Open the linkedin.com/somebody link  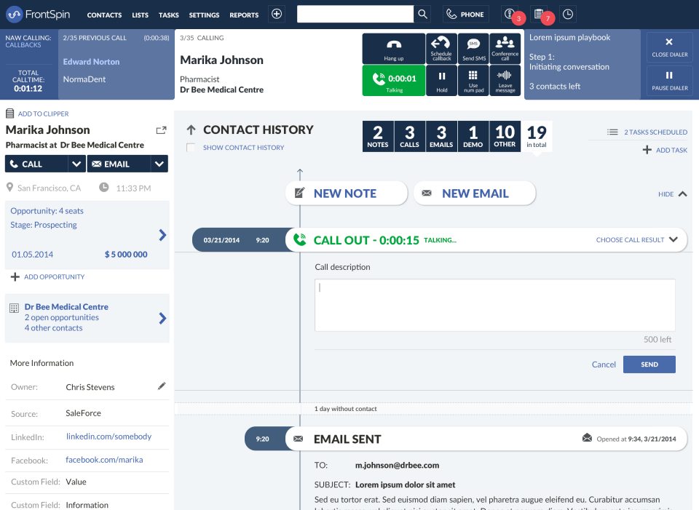111,437
